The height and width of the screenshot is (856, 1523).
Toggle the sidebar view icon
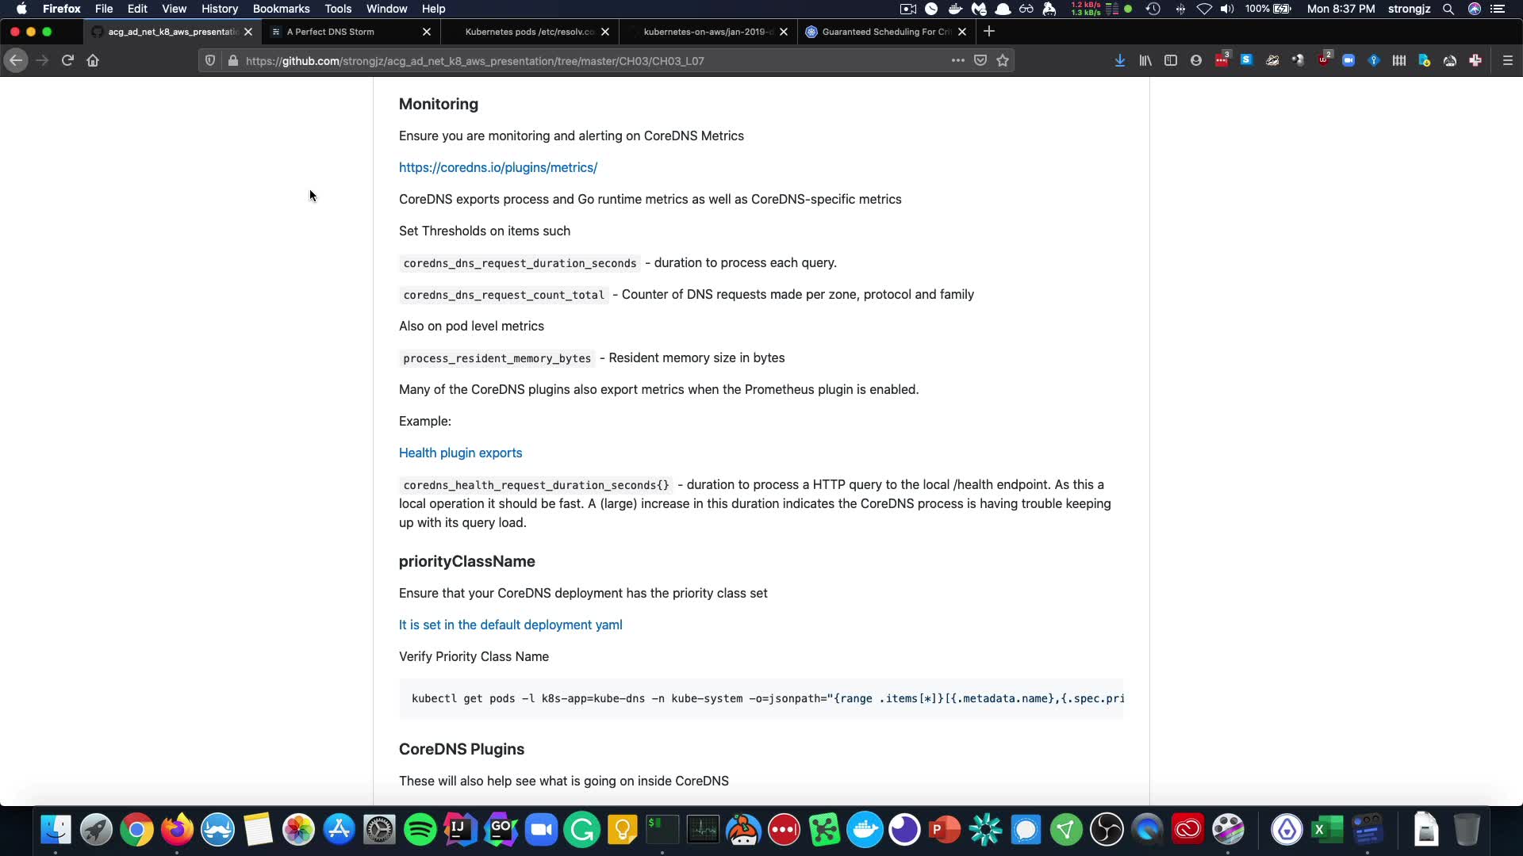(1170, 61)
